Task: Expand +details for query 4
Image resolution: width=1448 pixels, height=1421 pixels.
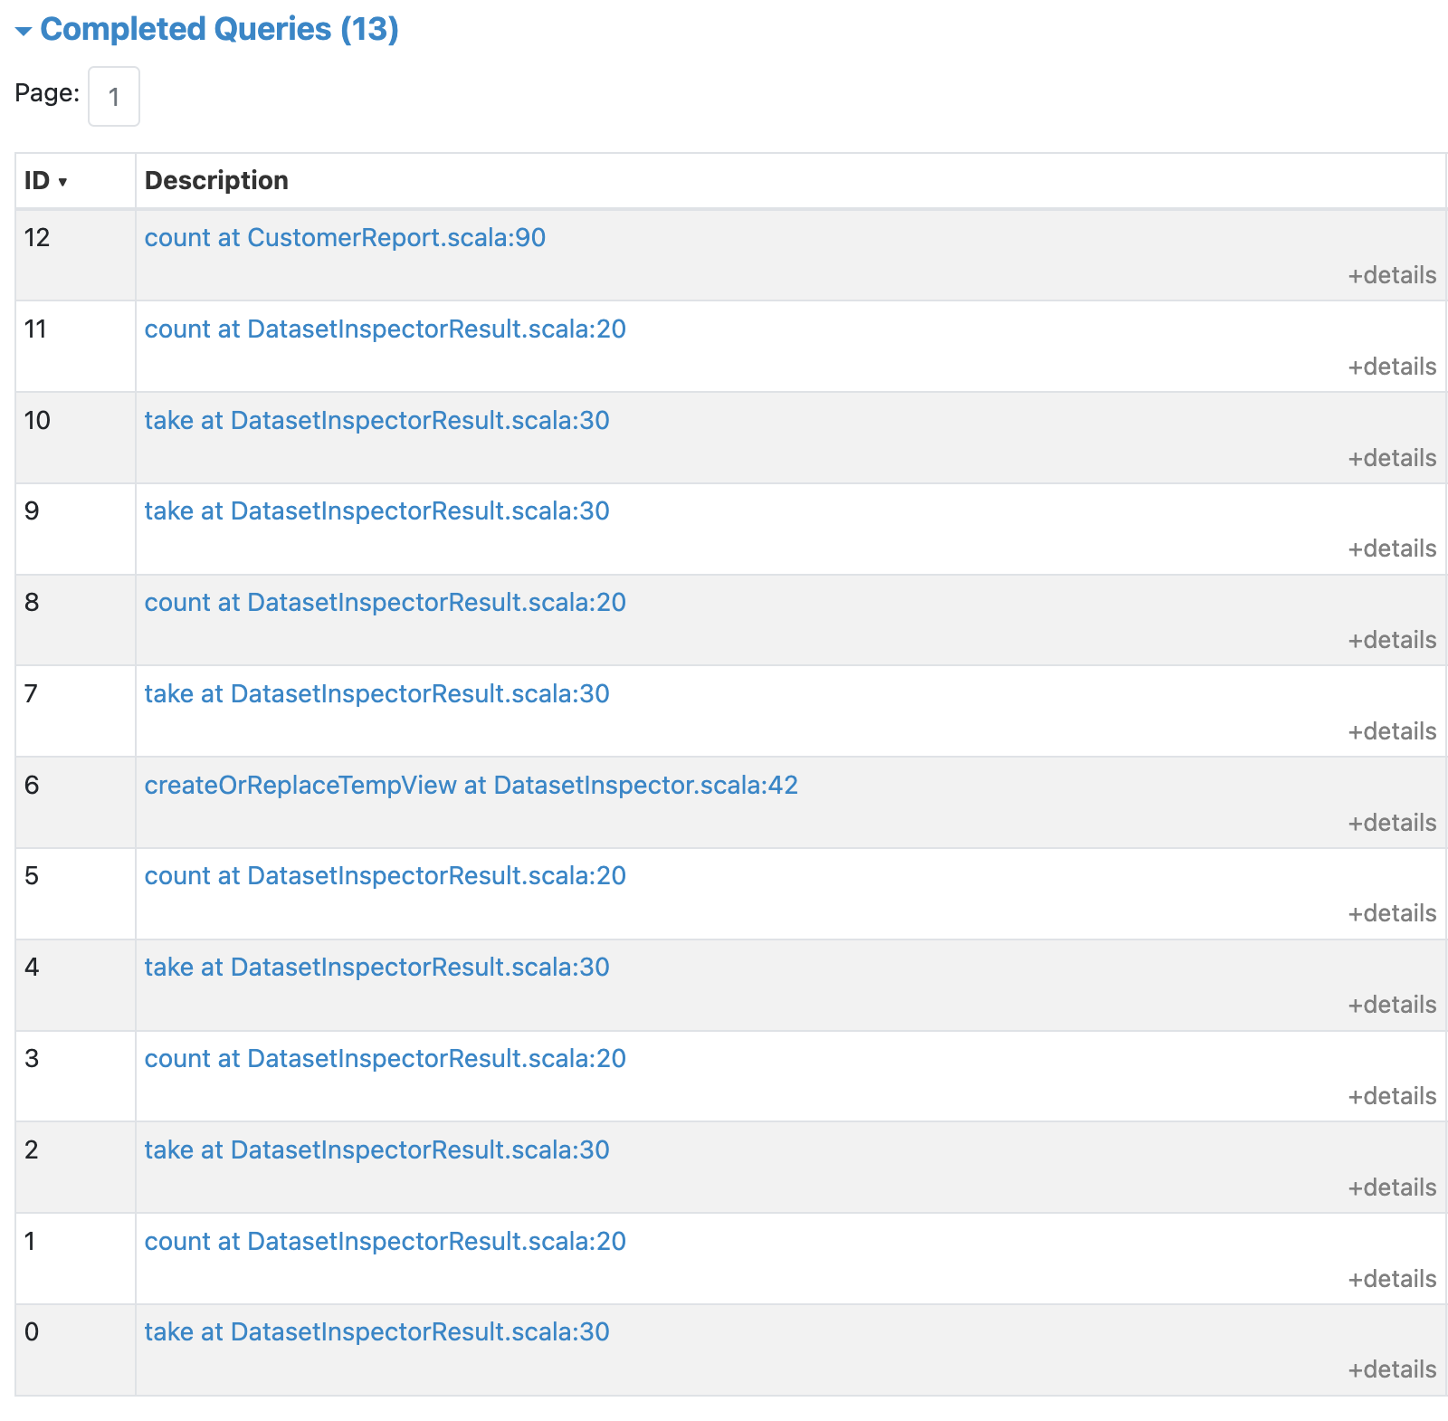Action: point(1392,1005)
